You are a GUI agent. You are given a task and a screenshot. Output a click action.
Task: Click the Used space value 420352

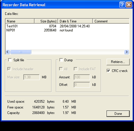click(39, 101)
